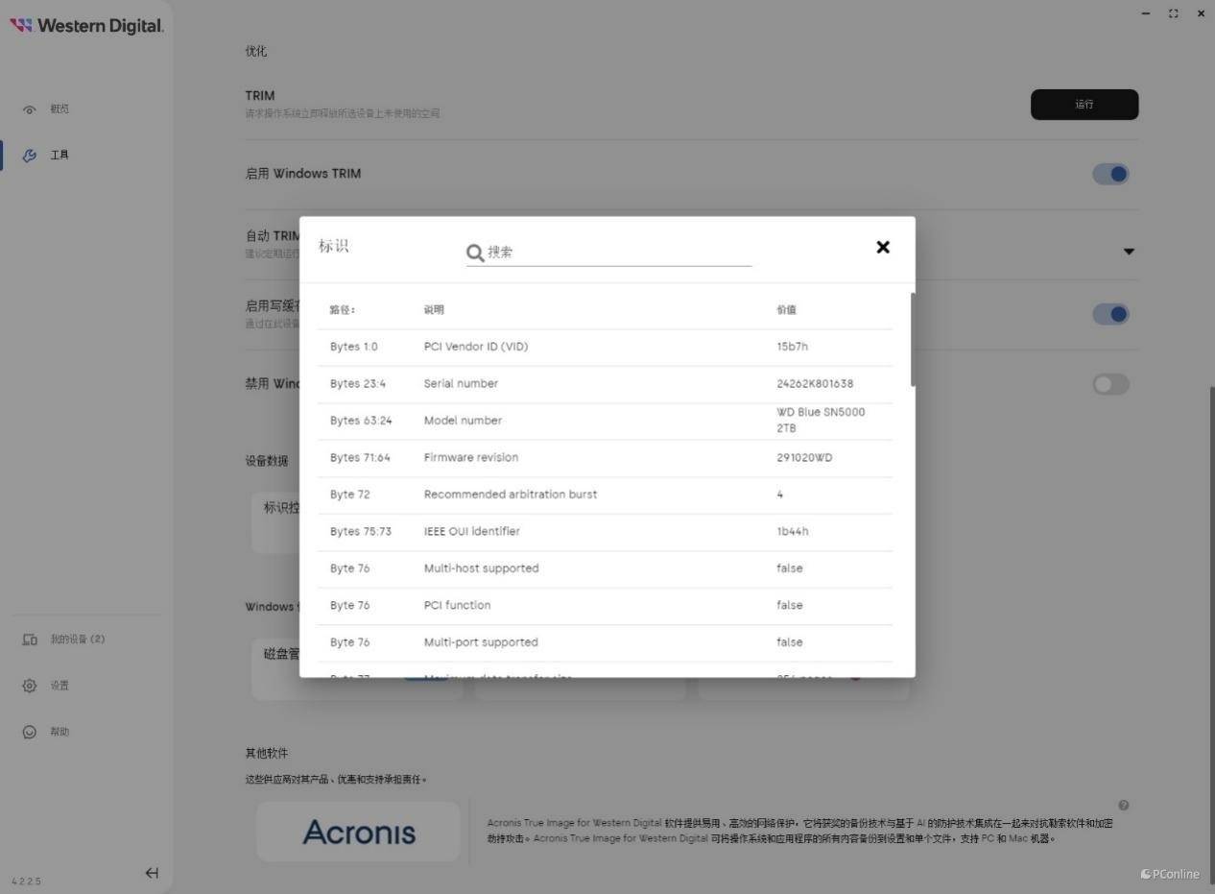
Task: Click the 价值 column header
Action: tap(787, 310)
